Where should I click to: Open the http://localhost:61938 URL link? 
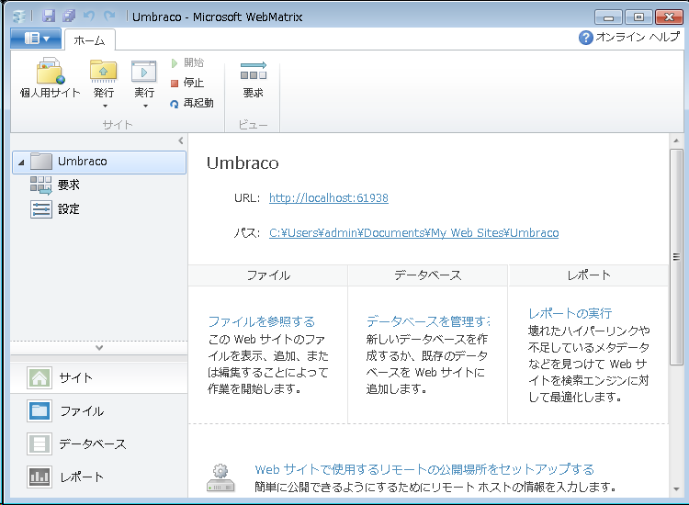click(329, 198)
